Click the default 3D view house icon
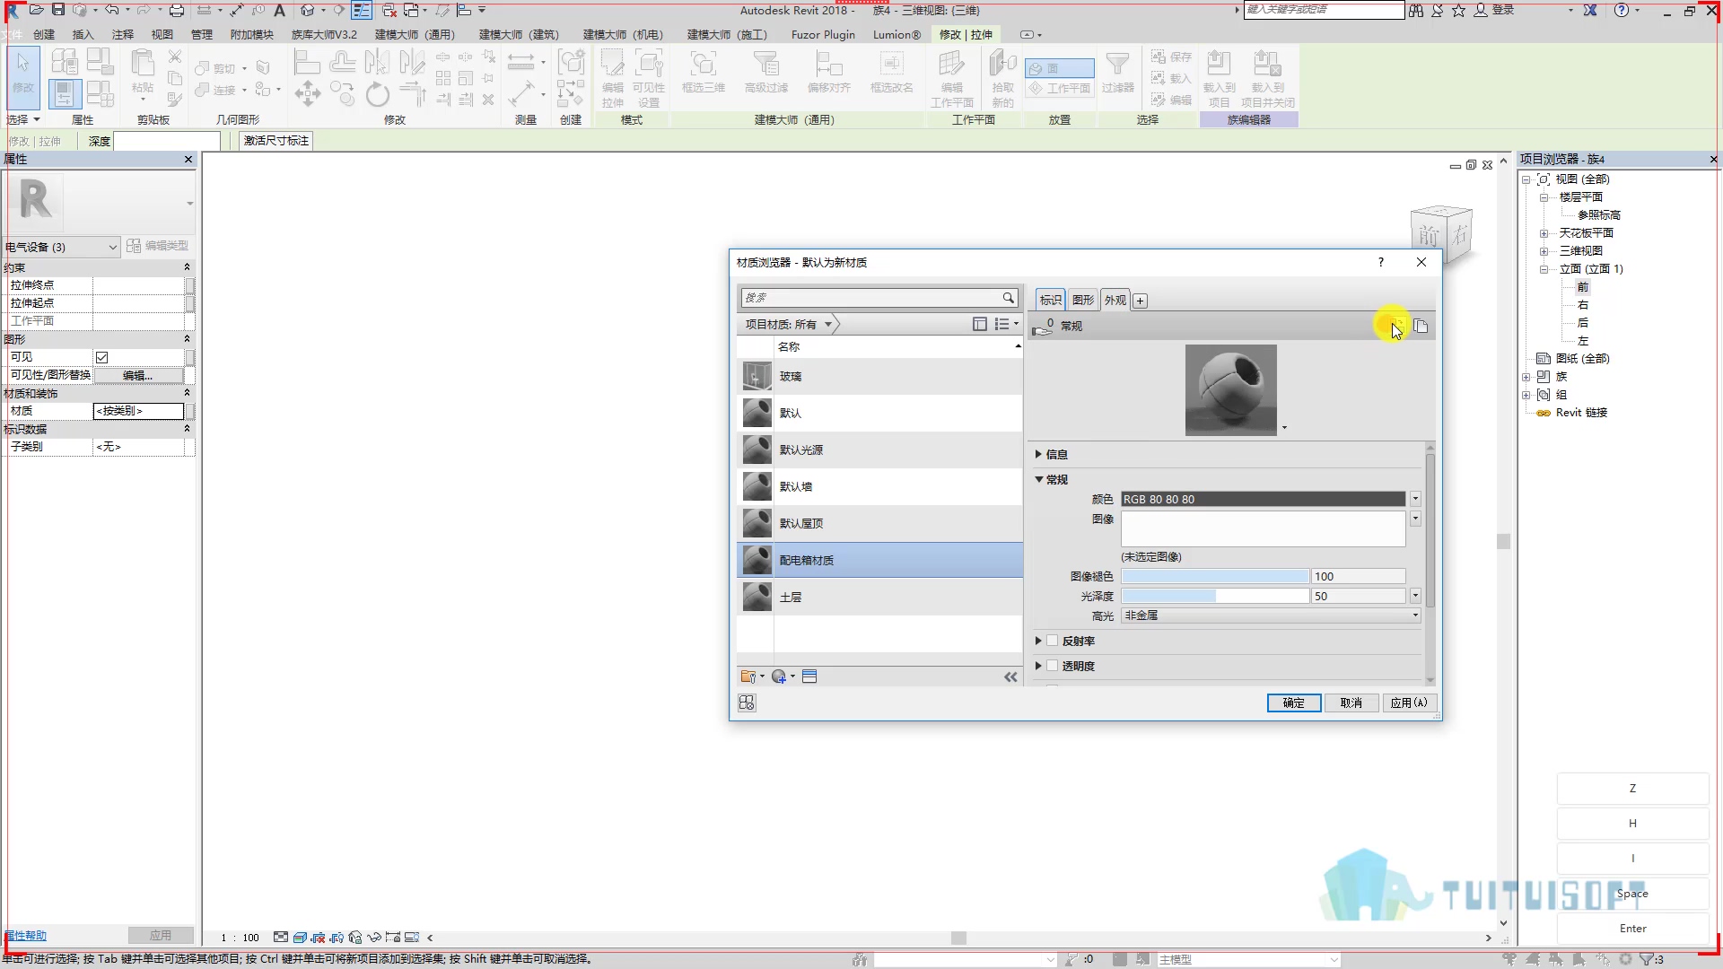Image resolution: width=1723 pixels, height=969 pixels. click(x=308, y=10)
